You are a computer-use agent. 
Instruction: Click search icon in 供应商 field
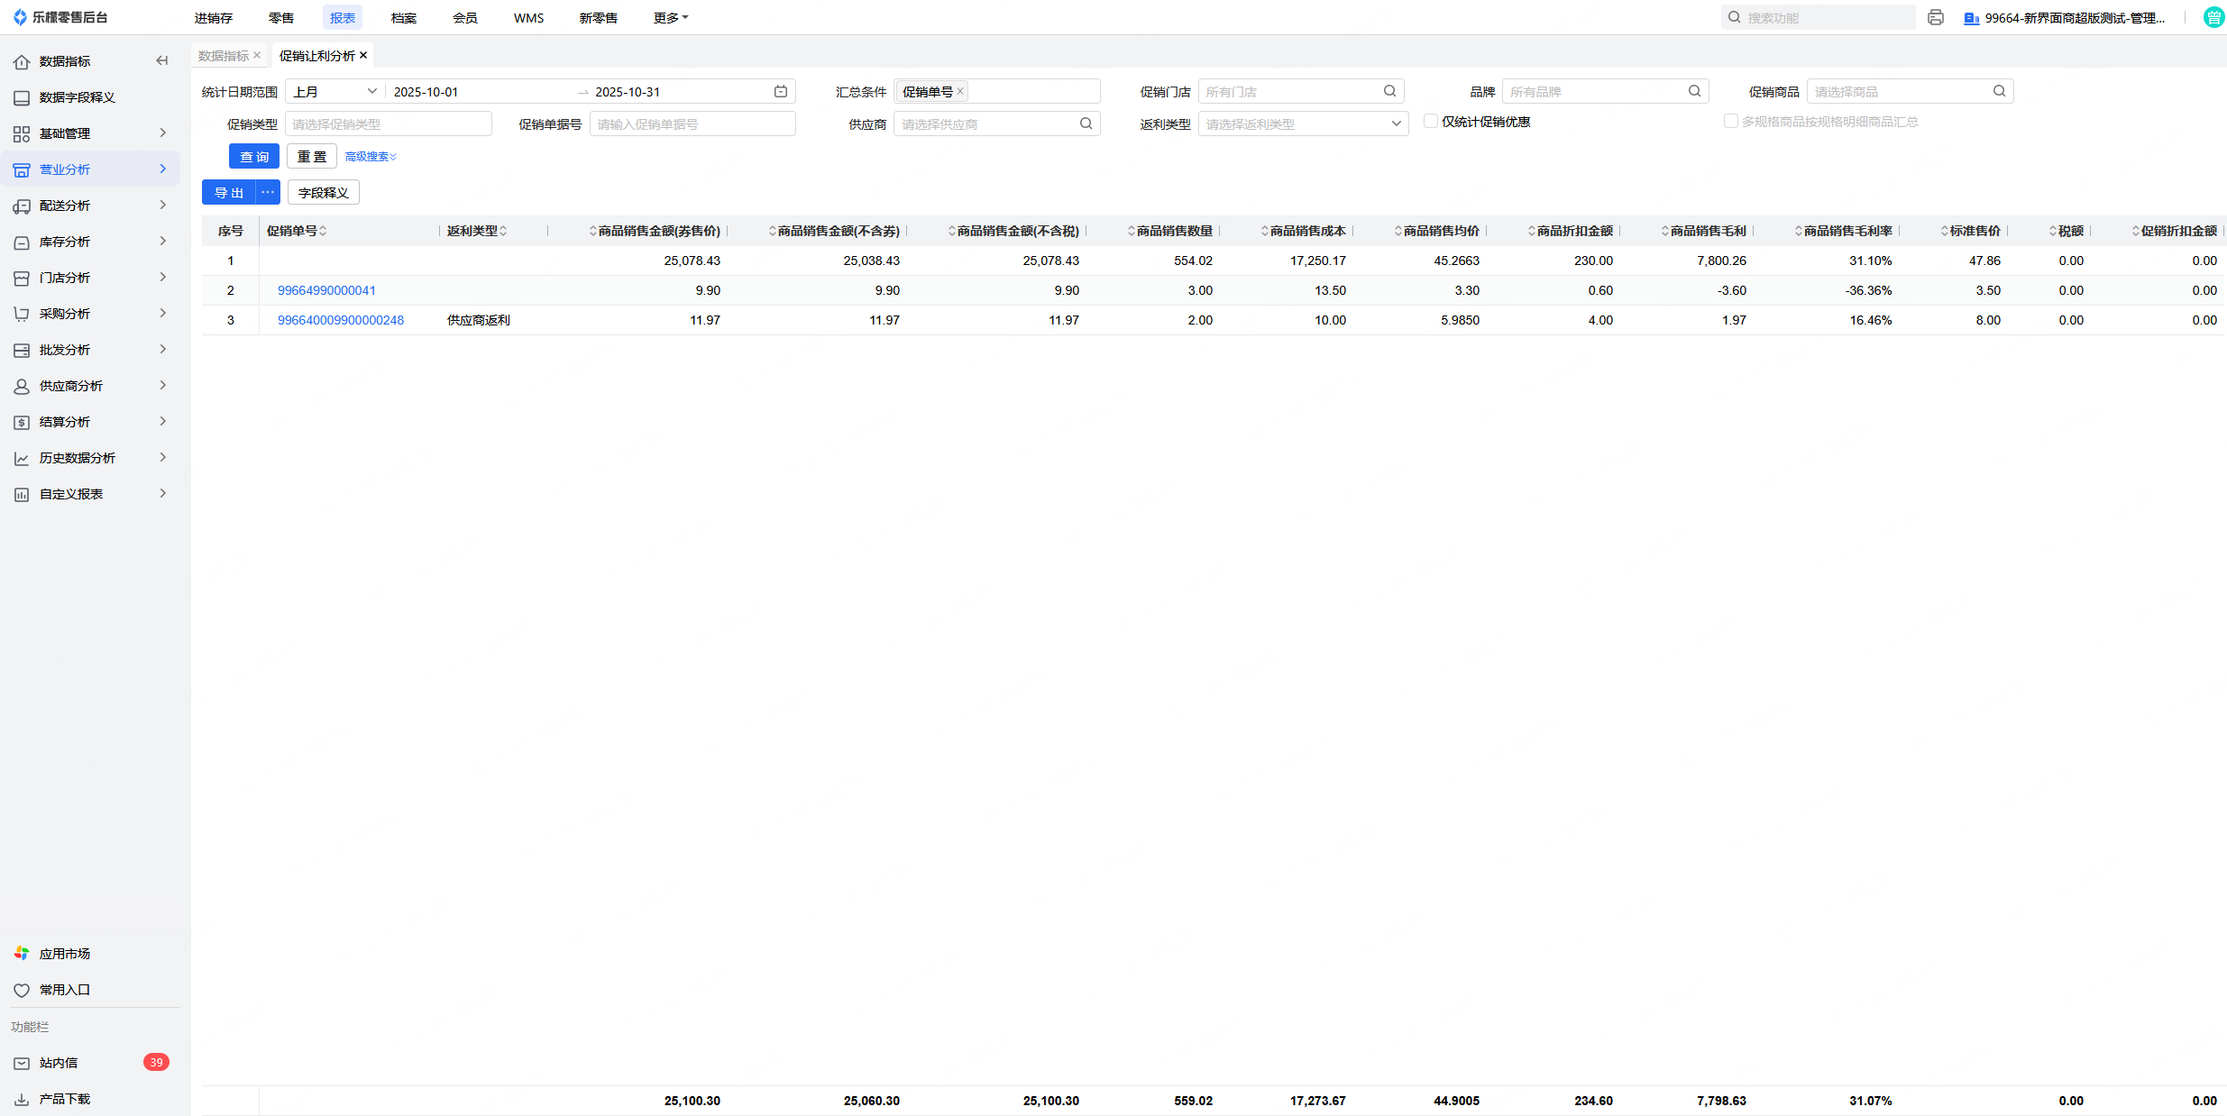(x=1086, y=123)
